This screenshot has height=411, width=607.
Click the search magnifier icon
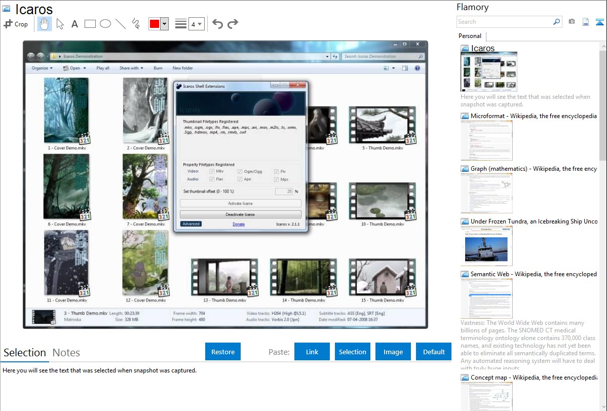[557, 22]
